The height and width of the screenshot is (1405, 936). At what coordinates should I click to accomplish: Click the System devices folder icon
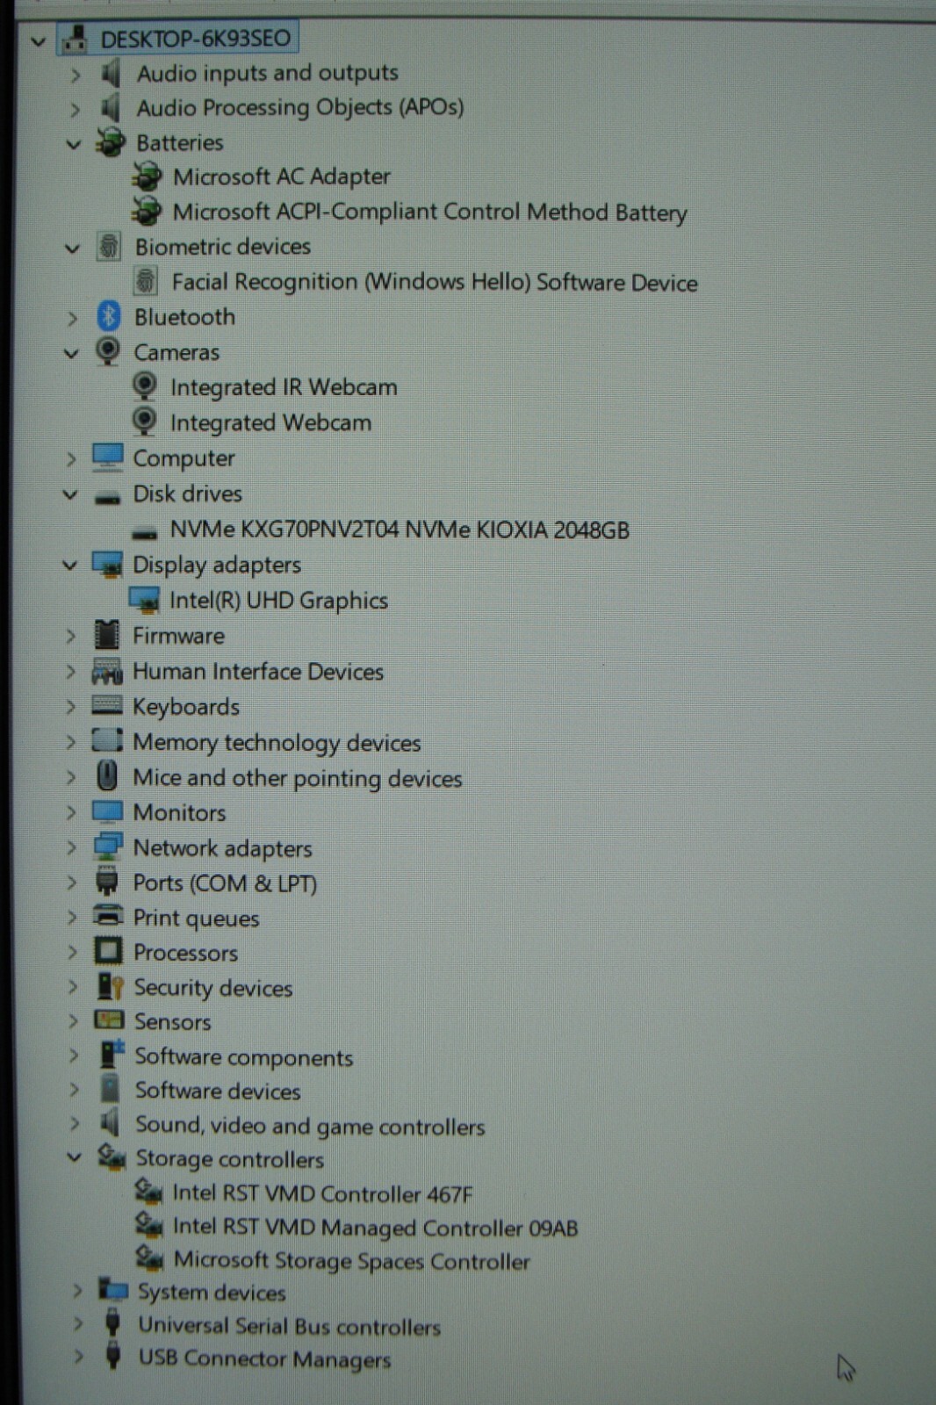(x=113, y=1289)
